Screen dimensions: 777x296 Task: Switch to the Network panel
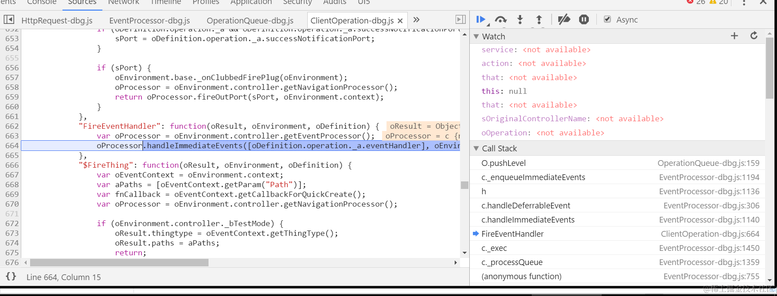coord(124,2)
